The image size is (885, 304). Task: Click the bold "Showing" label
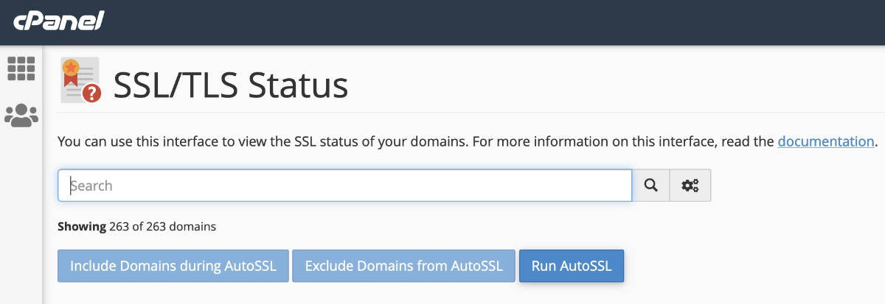(82, 227)
